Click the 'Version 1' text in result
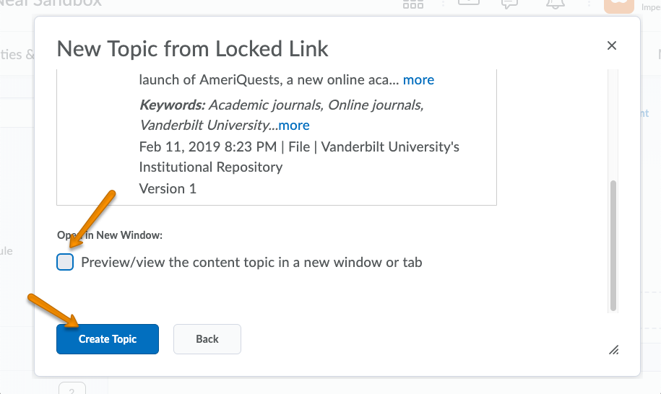This screenshot has height=394, width=661. (168, 188)
